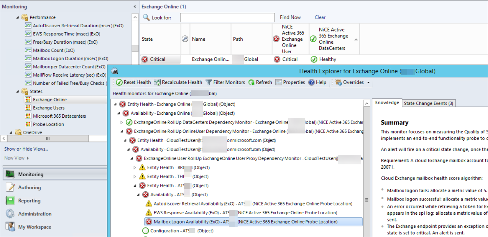Click the Help icon in Health Explorer
488x237 pixels.
tap(312, 82)
